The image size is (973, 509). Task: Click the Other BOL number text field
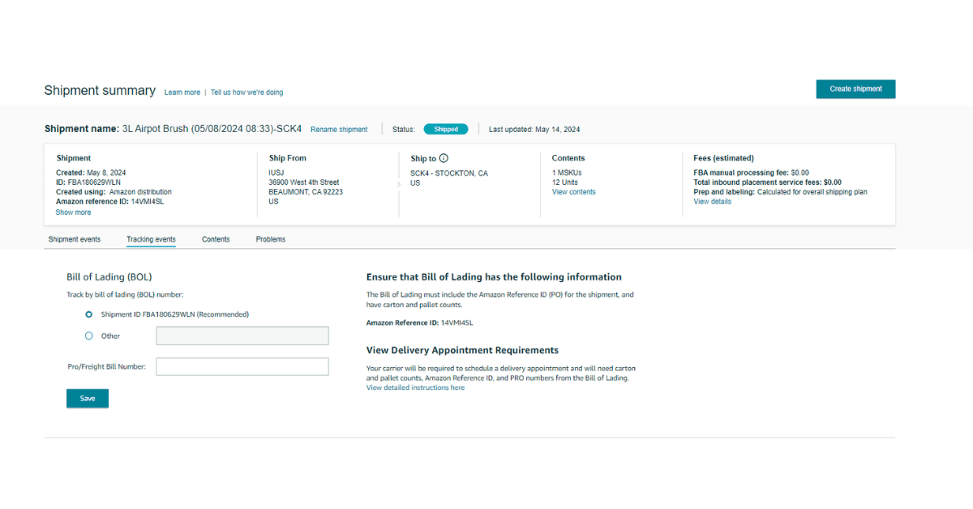[x=242, y=336]
